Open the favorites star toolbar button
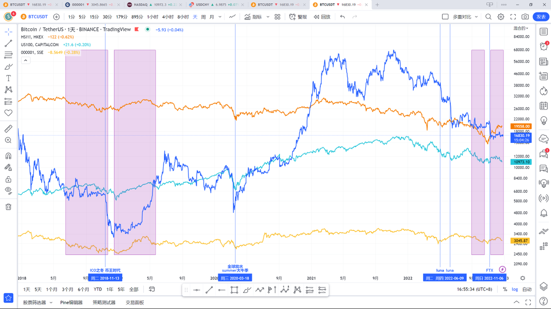 tap(8, 298)
